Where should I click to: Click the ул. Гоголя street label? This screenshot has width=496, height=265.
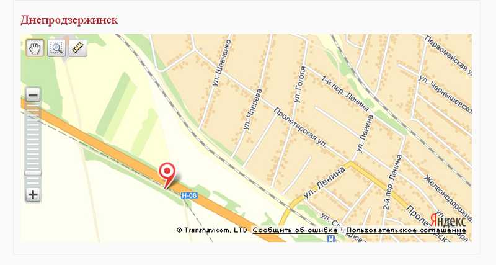click(x=299, y=84)
